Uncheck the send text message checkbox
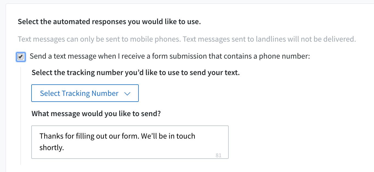Viewport: 374px width, 172px height. click(x=21, y=57)
